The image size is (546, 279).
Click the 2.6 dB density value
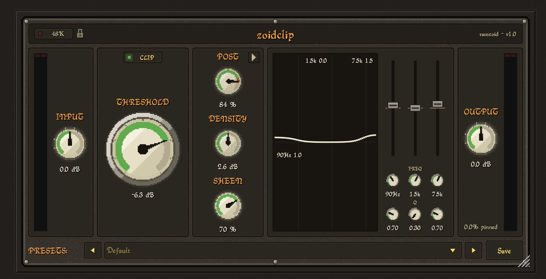228,166
